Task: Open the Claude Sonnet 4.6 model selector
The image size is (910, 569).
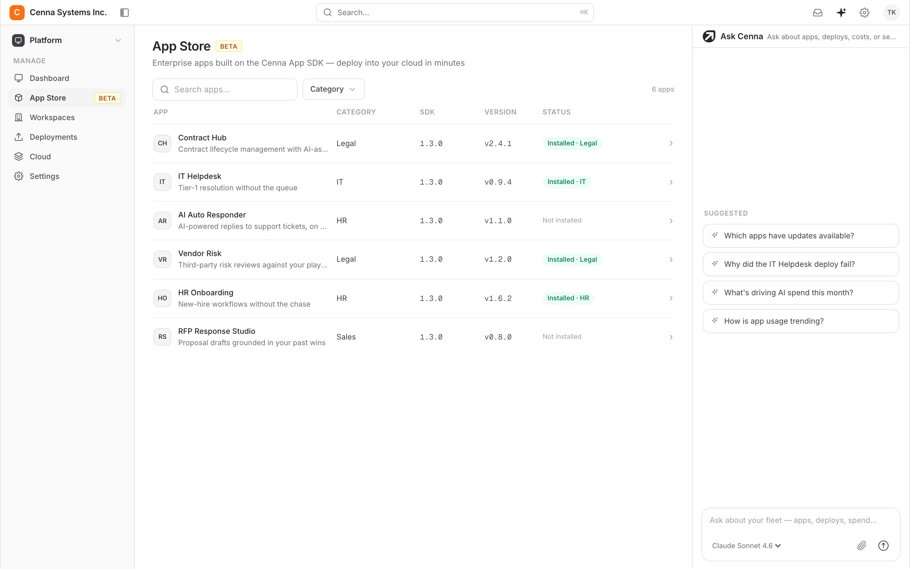Action: [x=746, y=546]
